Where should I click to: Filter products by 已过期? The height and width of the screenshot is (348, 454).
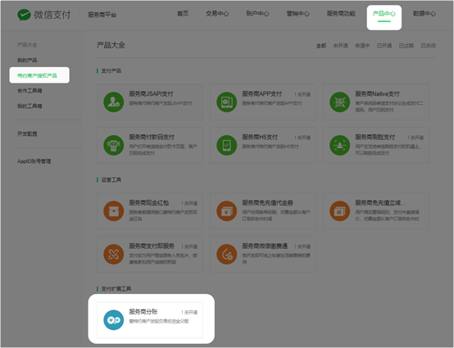[x=406, y=46]
